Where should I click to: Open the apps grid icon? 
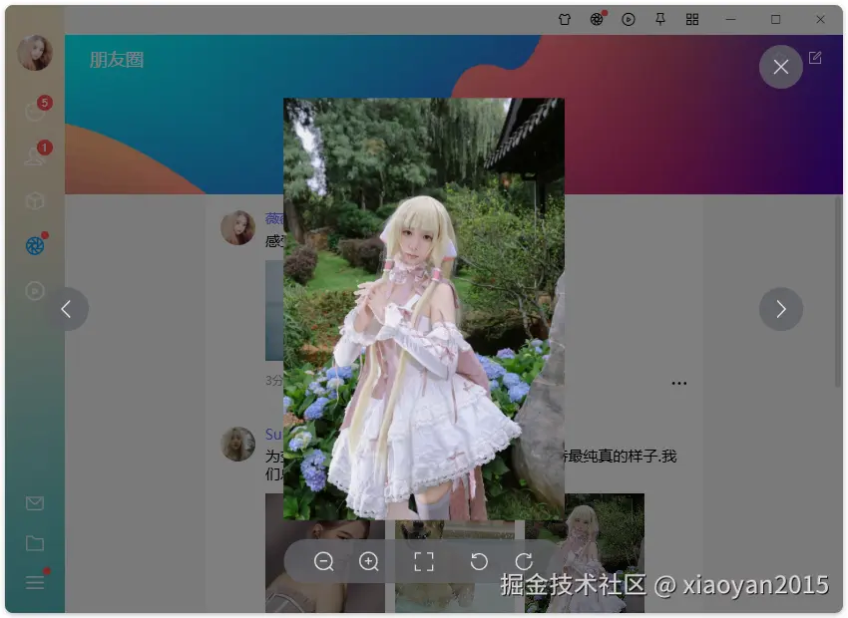click(692, 20)
